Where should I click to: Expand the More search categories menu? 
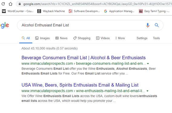[x=120, y=38]
